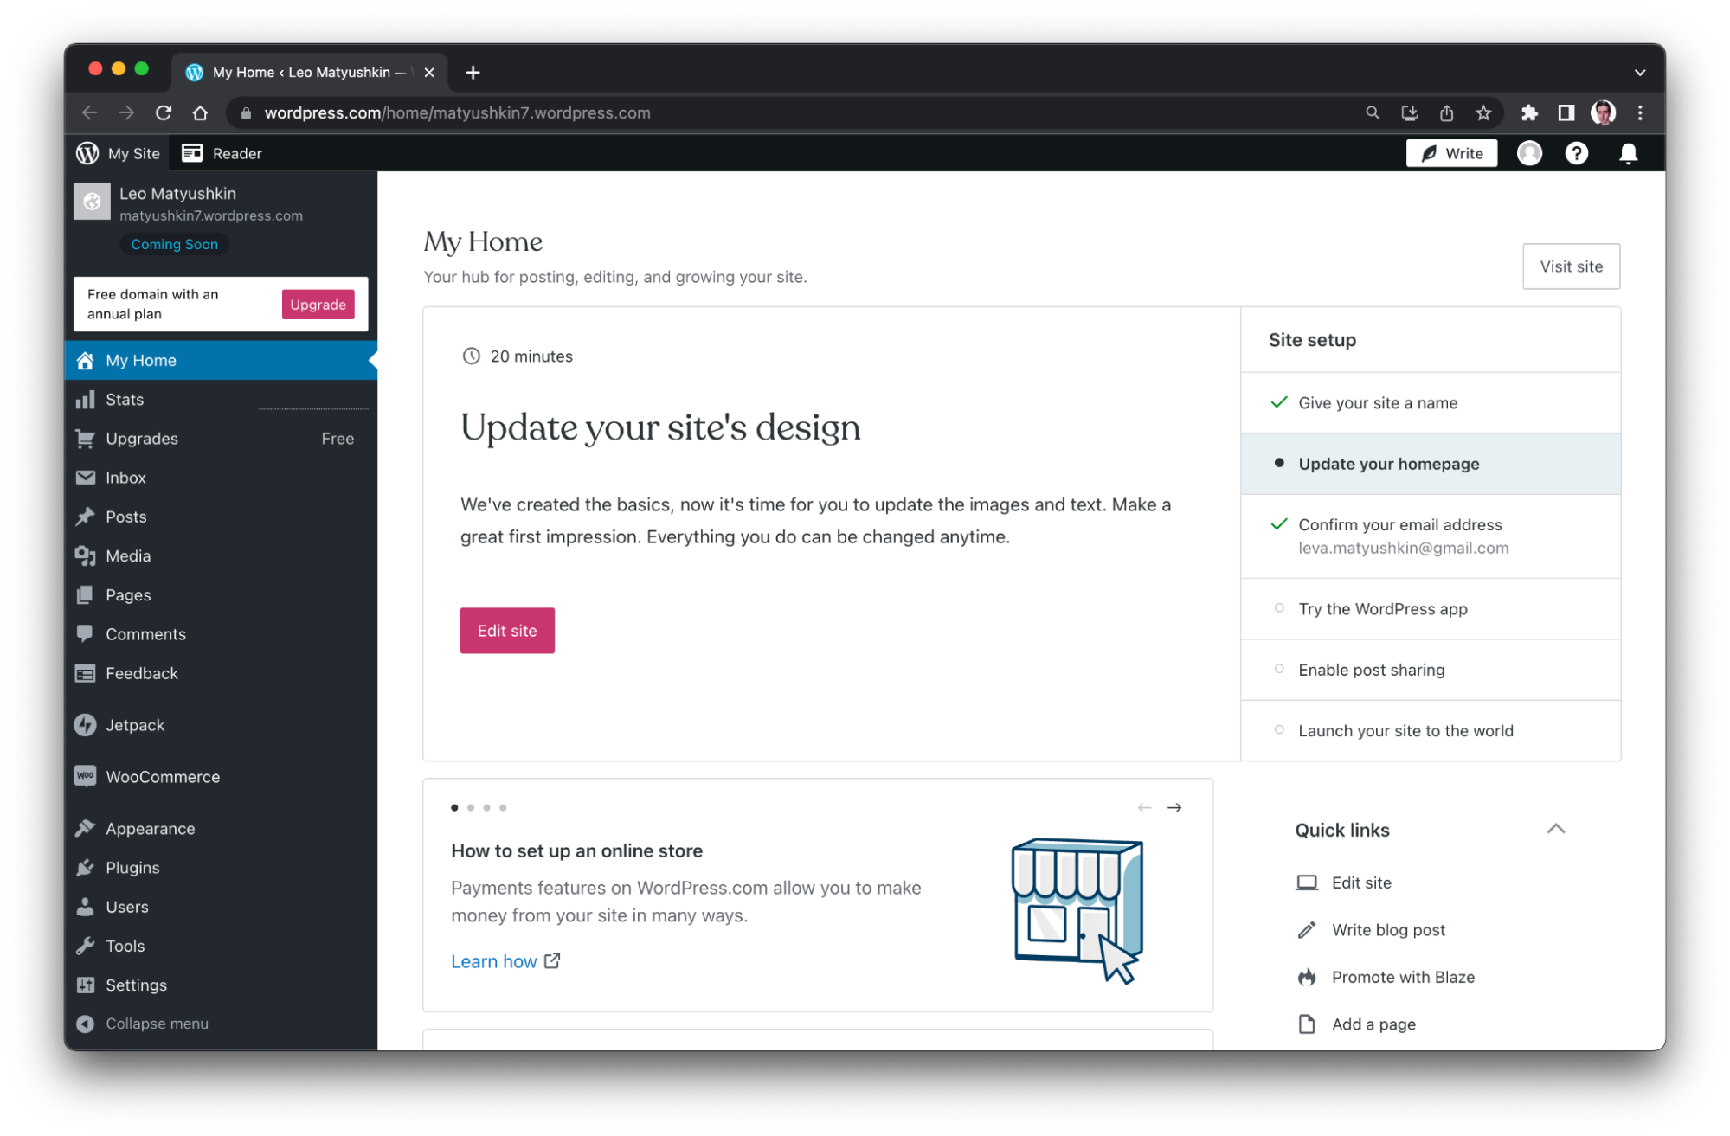
Task: Click the Collapse menu arrow icon
Action: tap(85, 1024)
